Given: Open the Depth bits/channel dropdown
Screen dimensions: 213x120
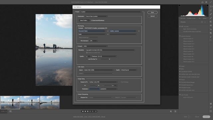Looking at the screenshot, I should pos(129,70).
